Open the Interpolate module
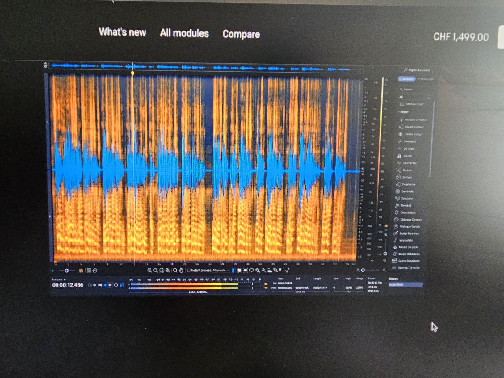Viewport: 504px width, 378px height. tap(403, 240)
